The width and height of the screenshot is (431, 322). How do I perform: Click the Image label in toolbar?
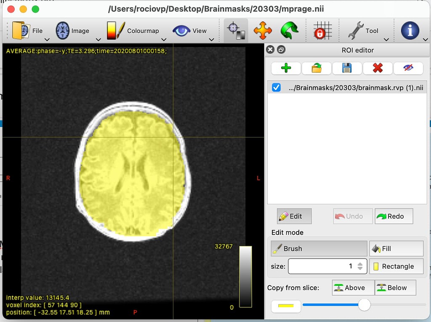[80, 31]
